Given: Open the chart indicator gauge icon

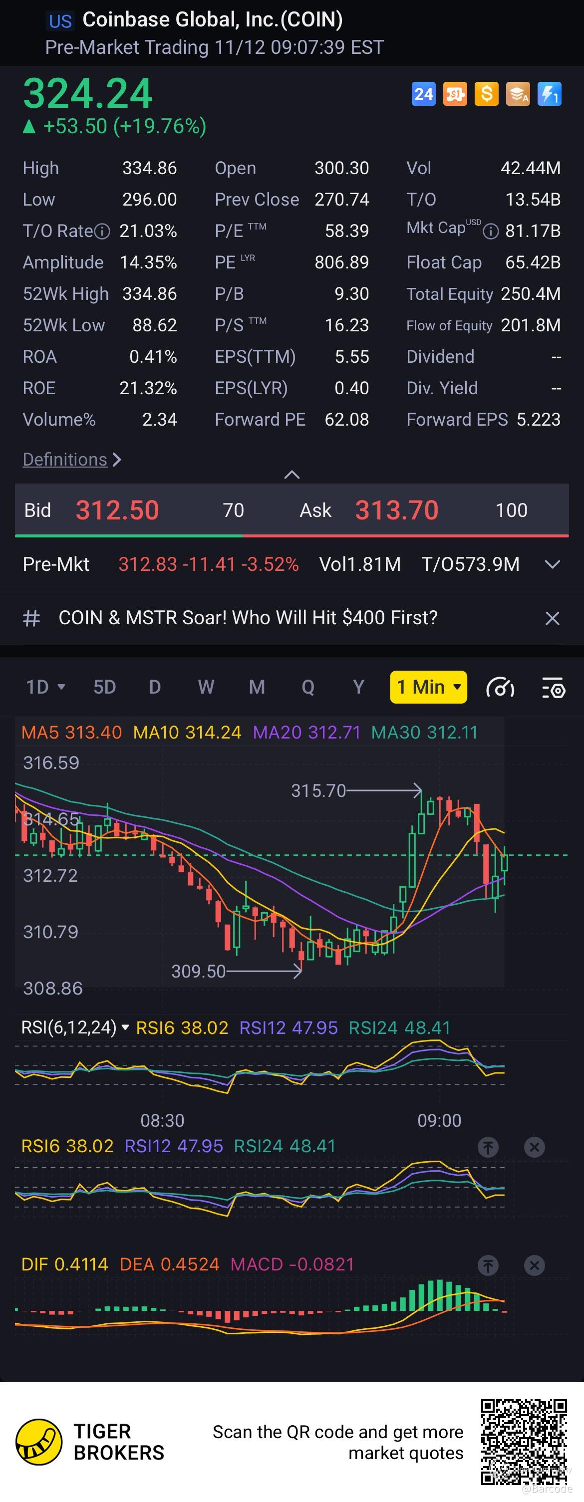Looking at the screenshot, I should [x=500, y=688].
